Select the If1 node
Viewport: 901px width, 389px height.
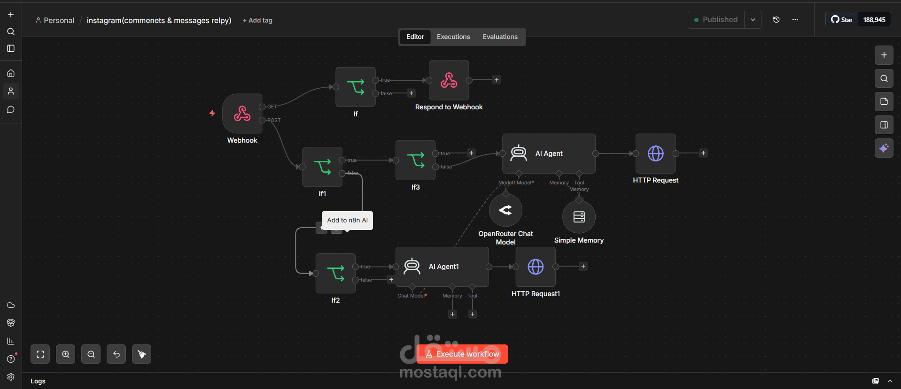[322, 167]
